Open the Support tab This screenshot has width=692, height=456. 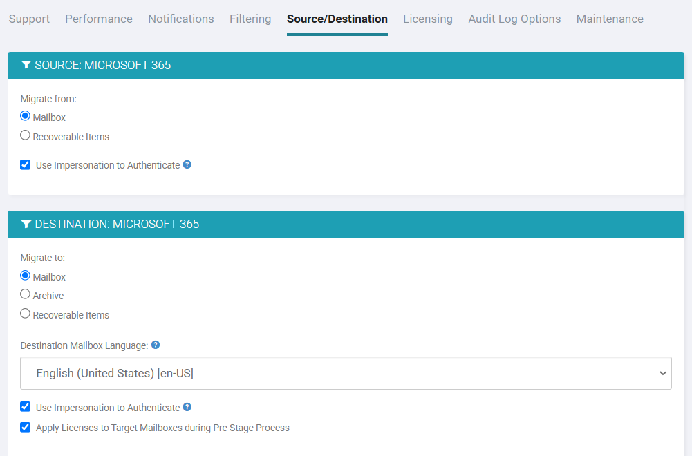pyautogui.click(x=29, y=19)
